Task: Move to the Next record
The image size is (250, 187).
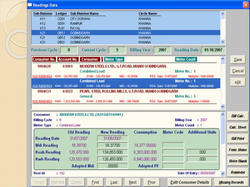Action: pyautogui.click(x=133, y=182)
